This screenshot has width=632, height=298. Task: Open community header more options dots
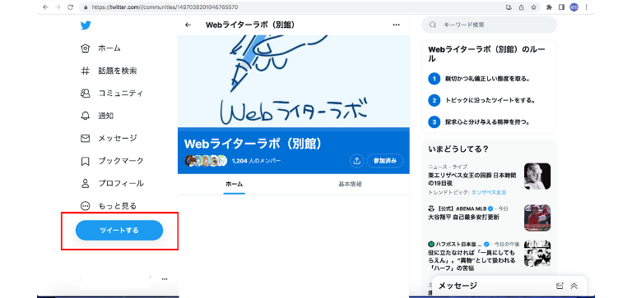pos(396,25)
